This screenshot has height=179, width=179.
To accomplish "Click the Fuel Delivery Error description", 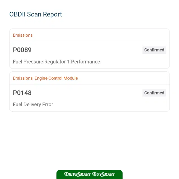I will pos(33,104).
